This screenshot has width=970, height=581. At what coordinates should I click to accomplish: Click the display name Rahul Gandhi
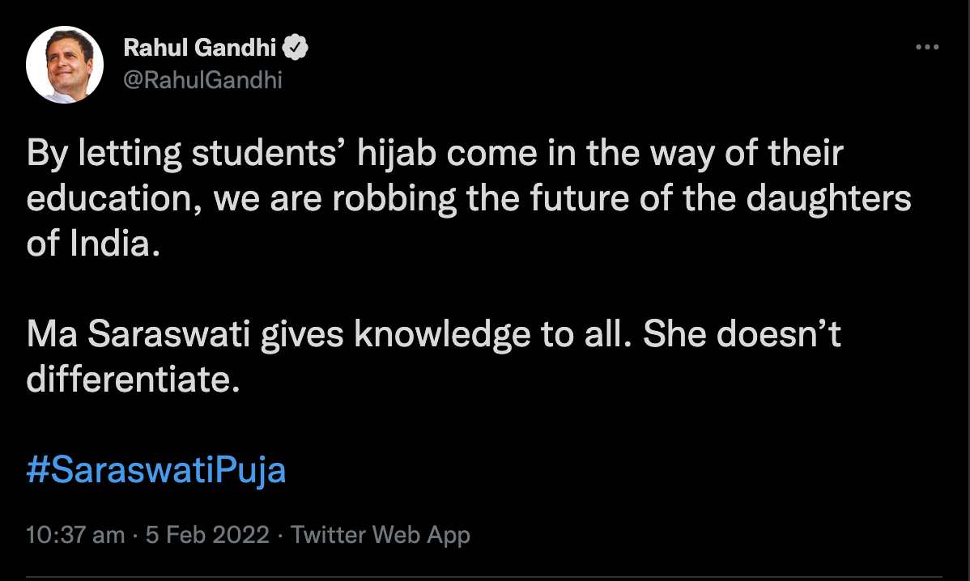pos(198,49)
